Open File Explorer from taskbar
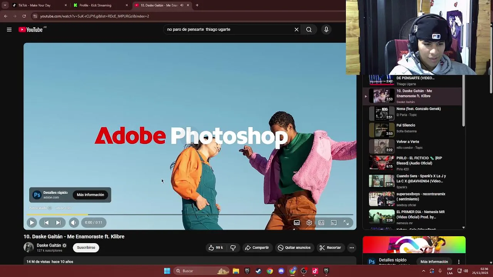493x277 pixels. coord(236,271)
